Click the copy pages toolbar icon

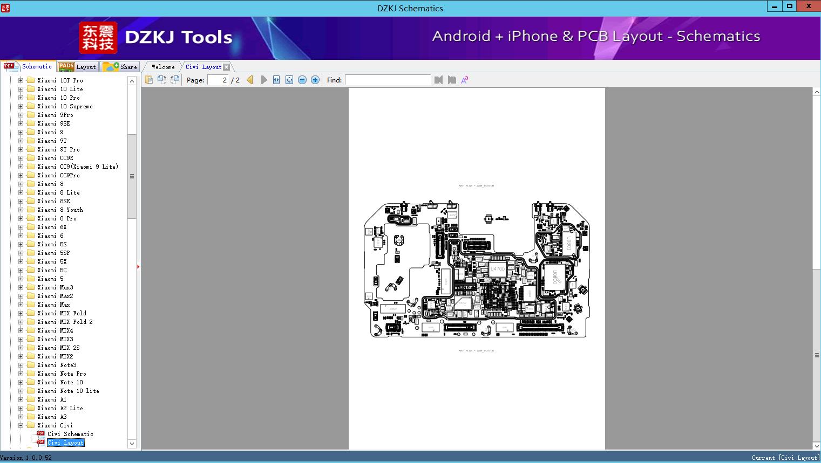[x=149, y=80]
